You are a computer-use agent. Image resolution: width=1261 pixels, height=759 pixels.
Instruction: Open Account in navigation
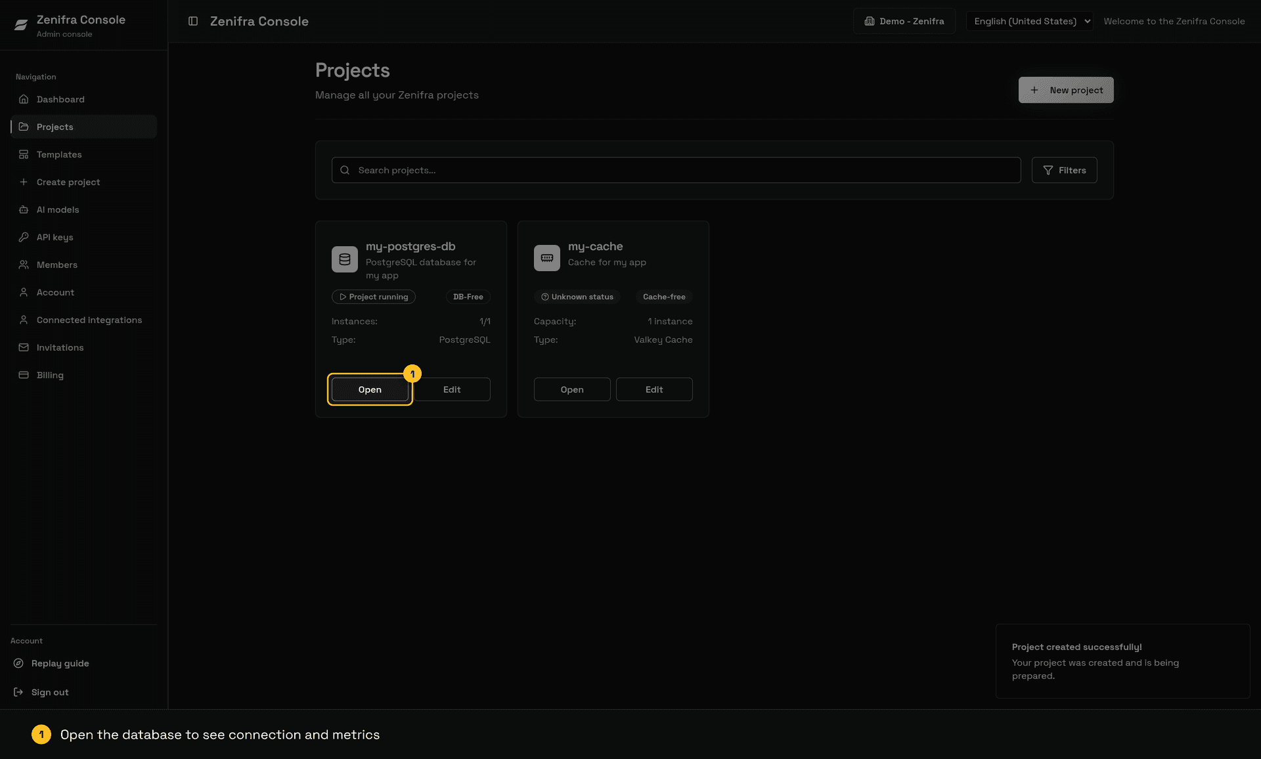[83, 292]
